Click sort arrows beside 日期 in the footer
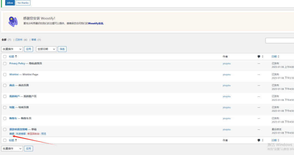 278,140
